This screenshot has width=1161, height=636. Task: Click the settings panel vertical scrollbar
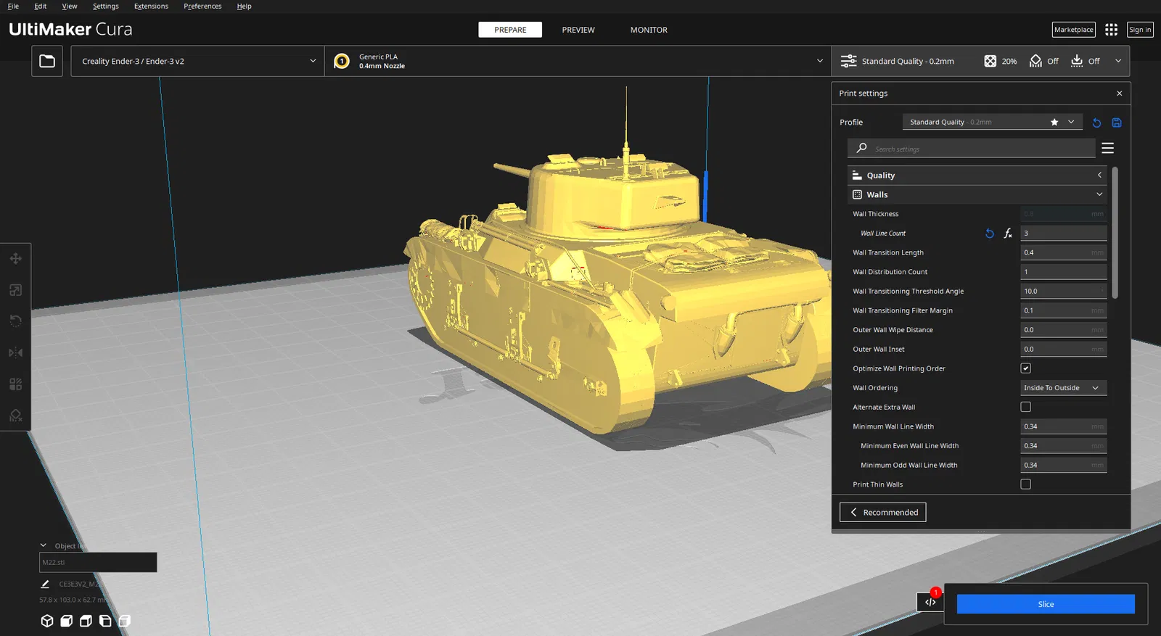(1115, 232)
